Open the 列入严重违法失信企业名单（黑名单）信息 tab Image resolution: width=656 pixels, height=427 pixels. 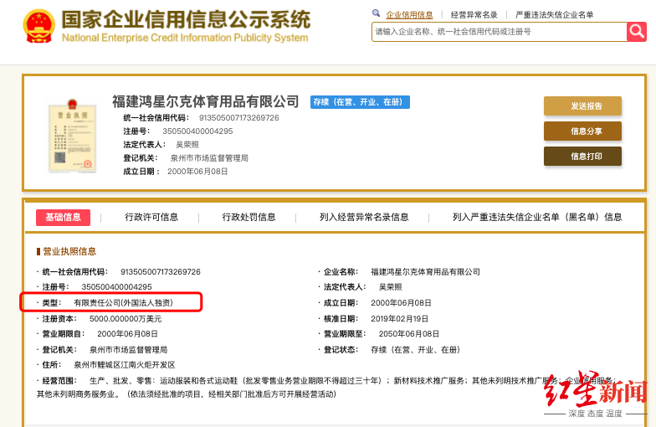click(x=537, y=218)
